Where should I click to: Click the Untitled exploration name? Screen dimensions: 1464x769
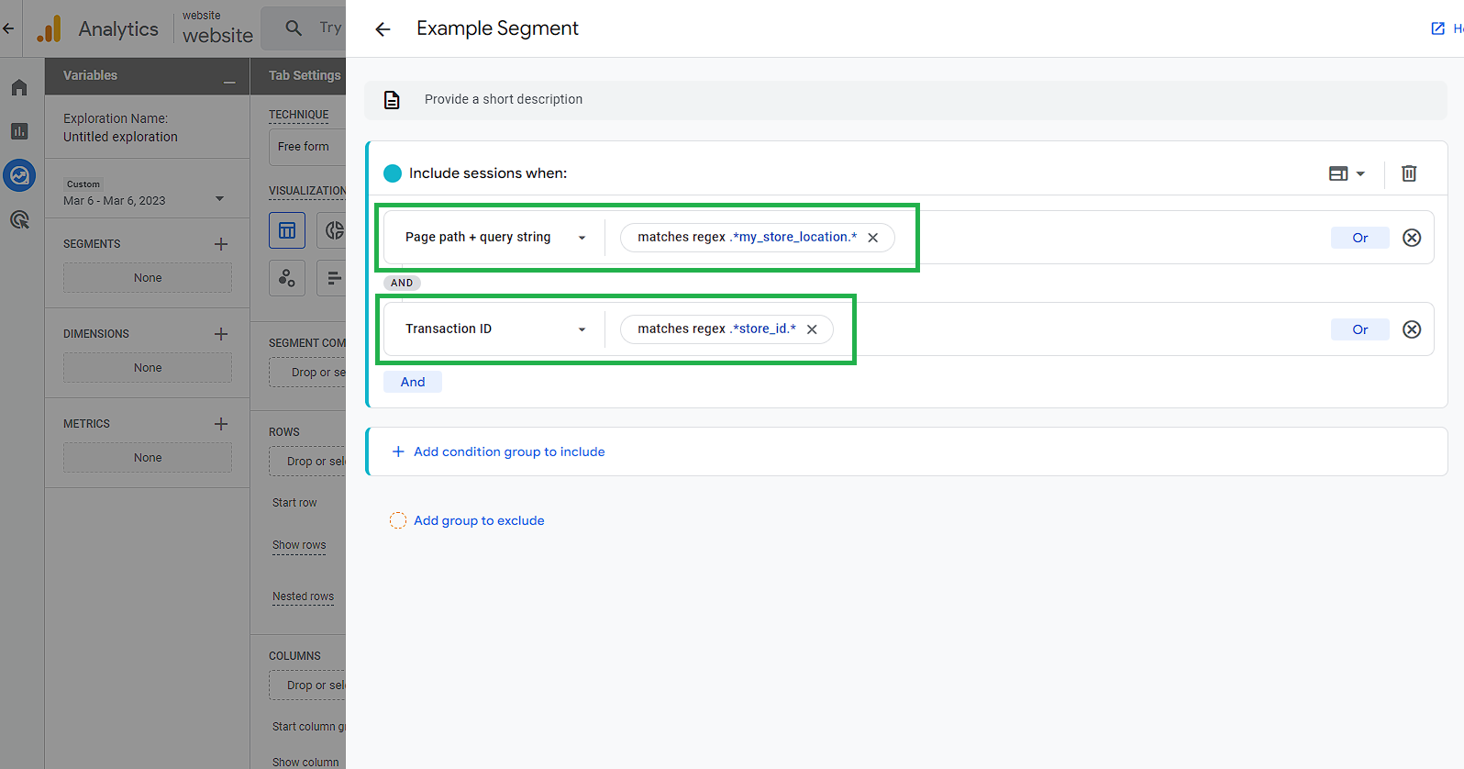tap(120, 137)
